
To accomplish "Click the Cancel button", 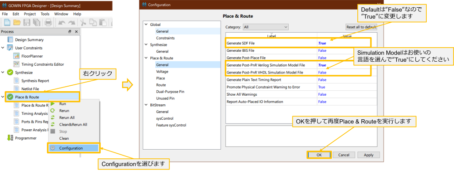I will pyautogui.click(x=344, y=155).
